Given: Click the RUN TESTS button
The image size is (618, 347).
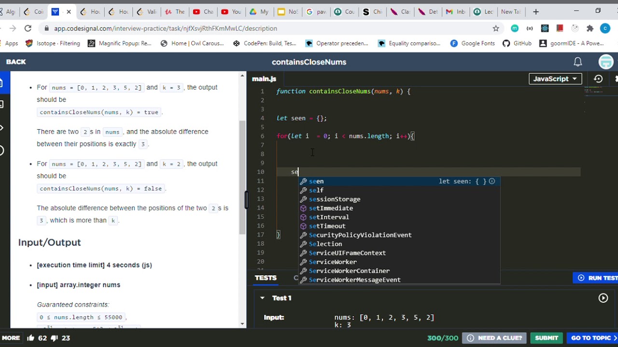Looking at the screenshot, I should click(597, 278).
